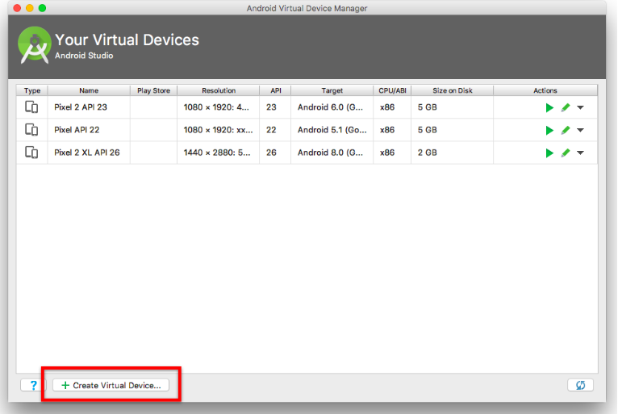
Task: Click the Android Studio logo icon
Action: pos(35,45)
